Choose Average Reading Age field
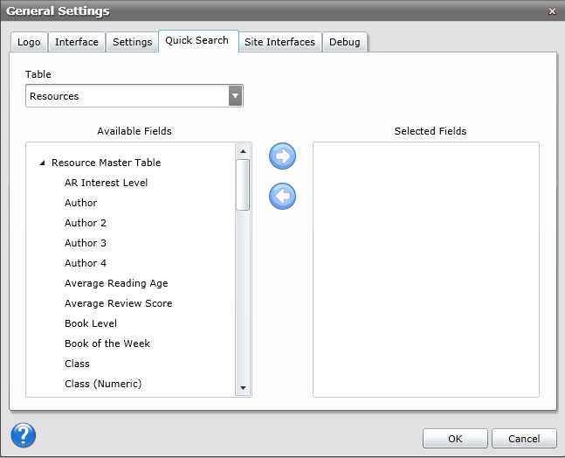 pyautogui.click(x=116, y=283)
